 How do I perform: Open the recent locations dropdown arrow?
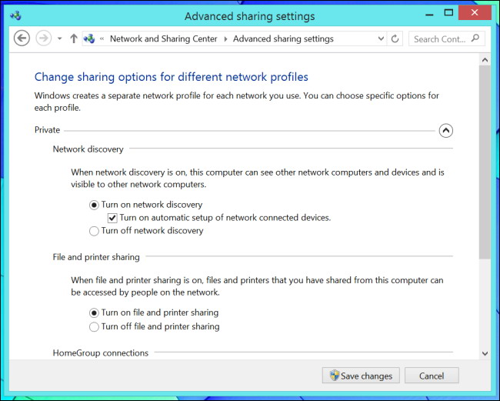59,38
